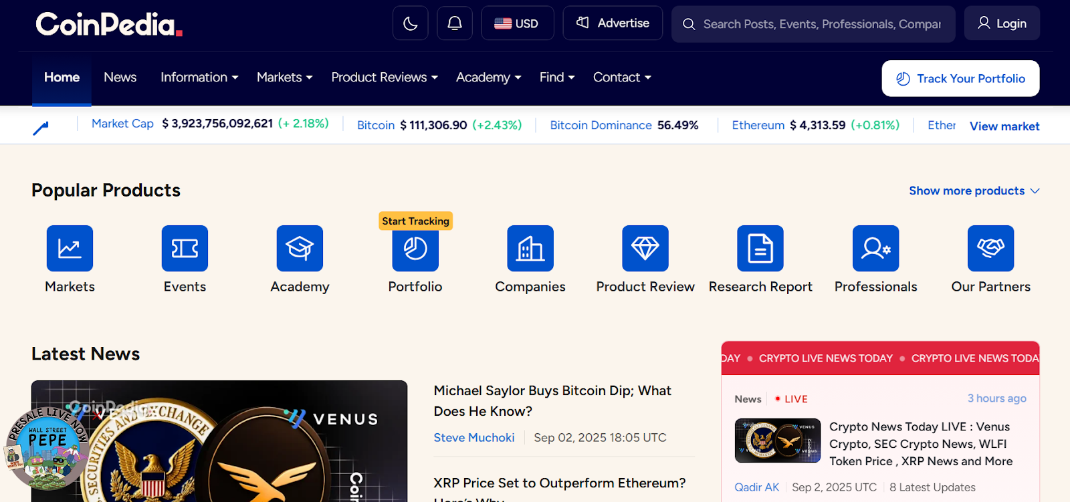
Task: Click the user icon in Login button
Action: 984,23
